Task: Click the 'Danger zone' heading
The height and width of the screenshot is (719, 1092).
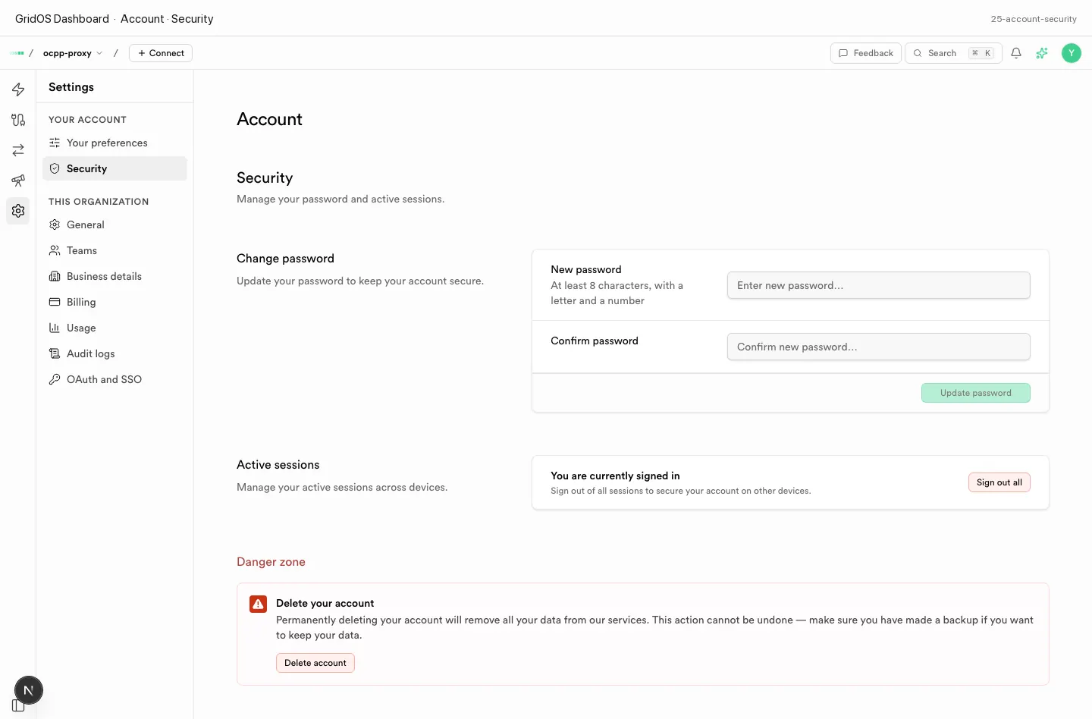Action: tap(271, 562)
